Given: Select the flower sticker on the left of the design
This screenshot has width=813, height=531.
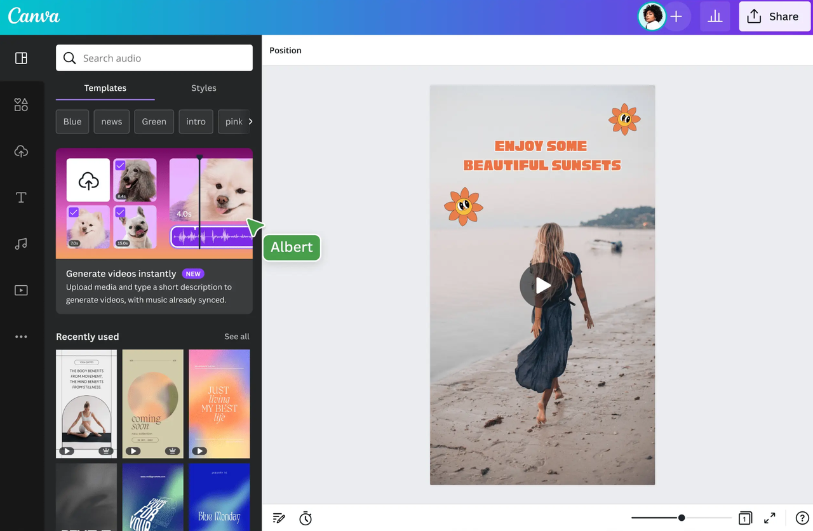Looking at the screenshot, I should [464, 206].
